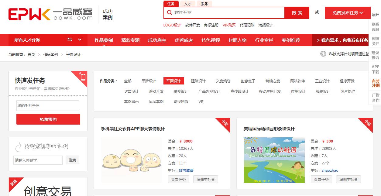This screenshot has width=381, height=196.
Task: Switch search scope to 任务
Action: [x=171, y=4]
